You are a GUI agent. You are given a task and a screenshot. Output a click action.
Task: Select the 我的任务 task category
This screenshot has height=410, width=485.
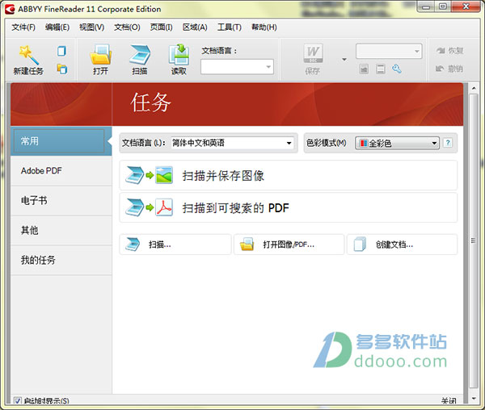61,260
